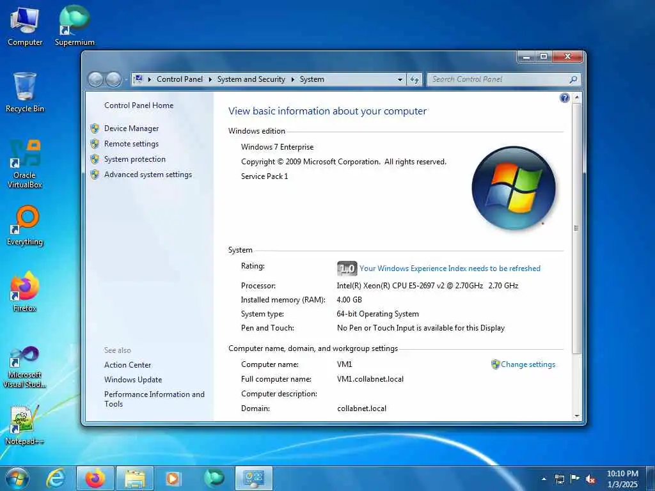Select the Windows 7 Enterprise text

[277, 147]
